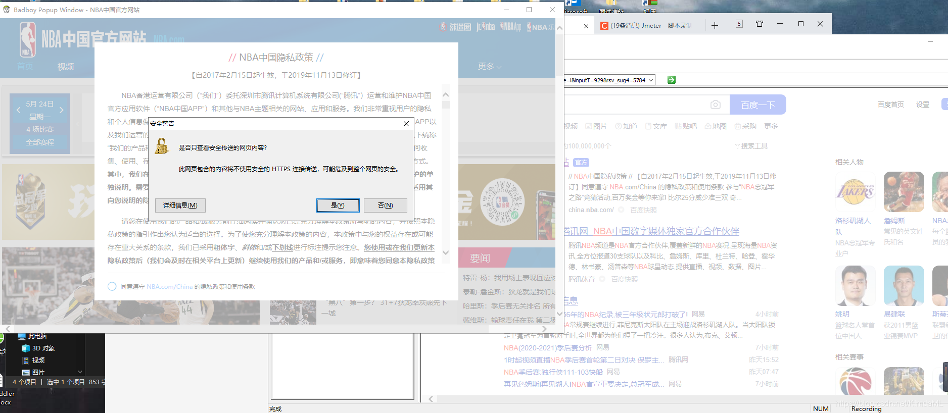
Task: Open 百度首页 link
Action: tap(891, 105)
